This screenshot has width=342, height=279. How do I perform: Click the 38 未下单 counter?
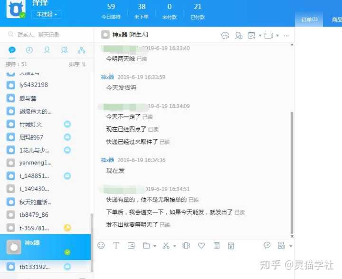click(x=142, y=11)
